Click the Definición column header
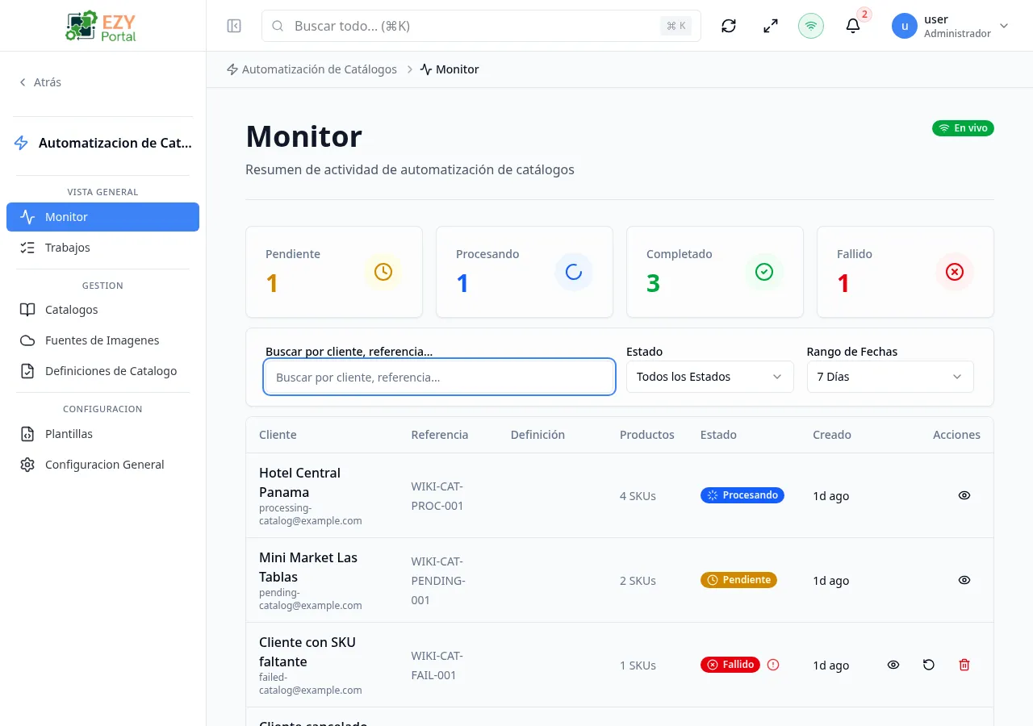 pos(537,435)
